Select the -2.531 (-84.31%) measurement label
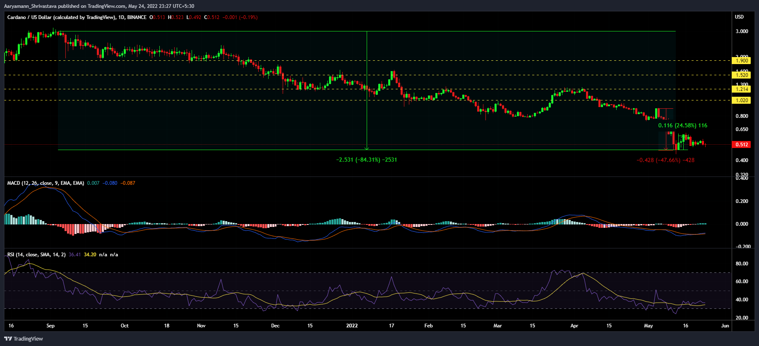The width and height of the screenshot is (759, 346). (x=366, y=160)
